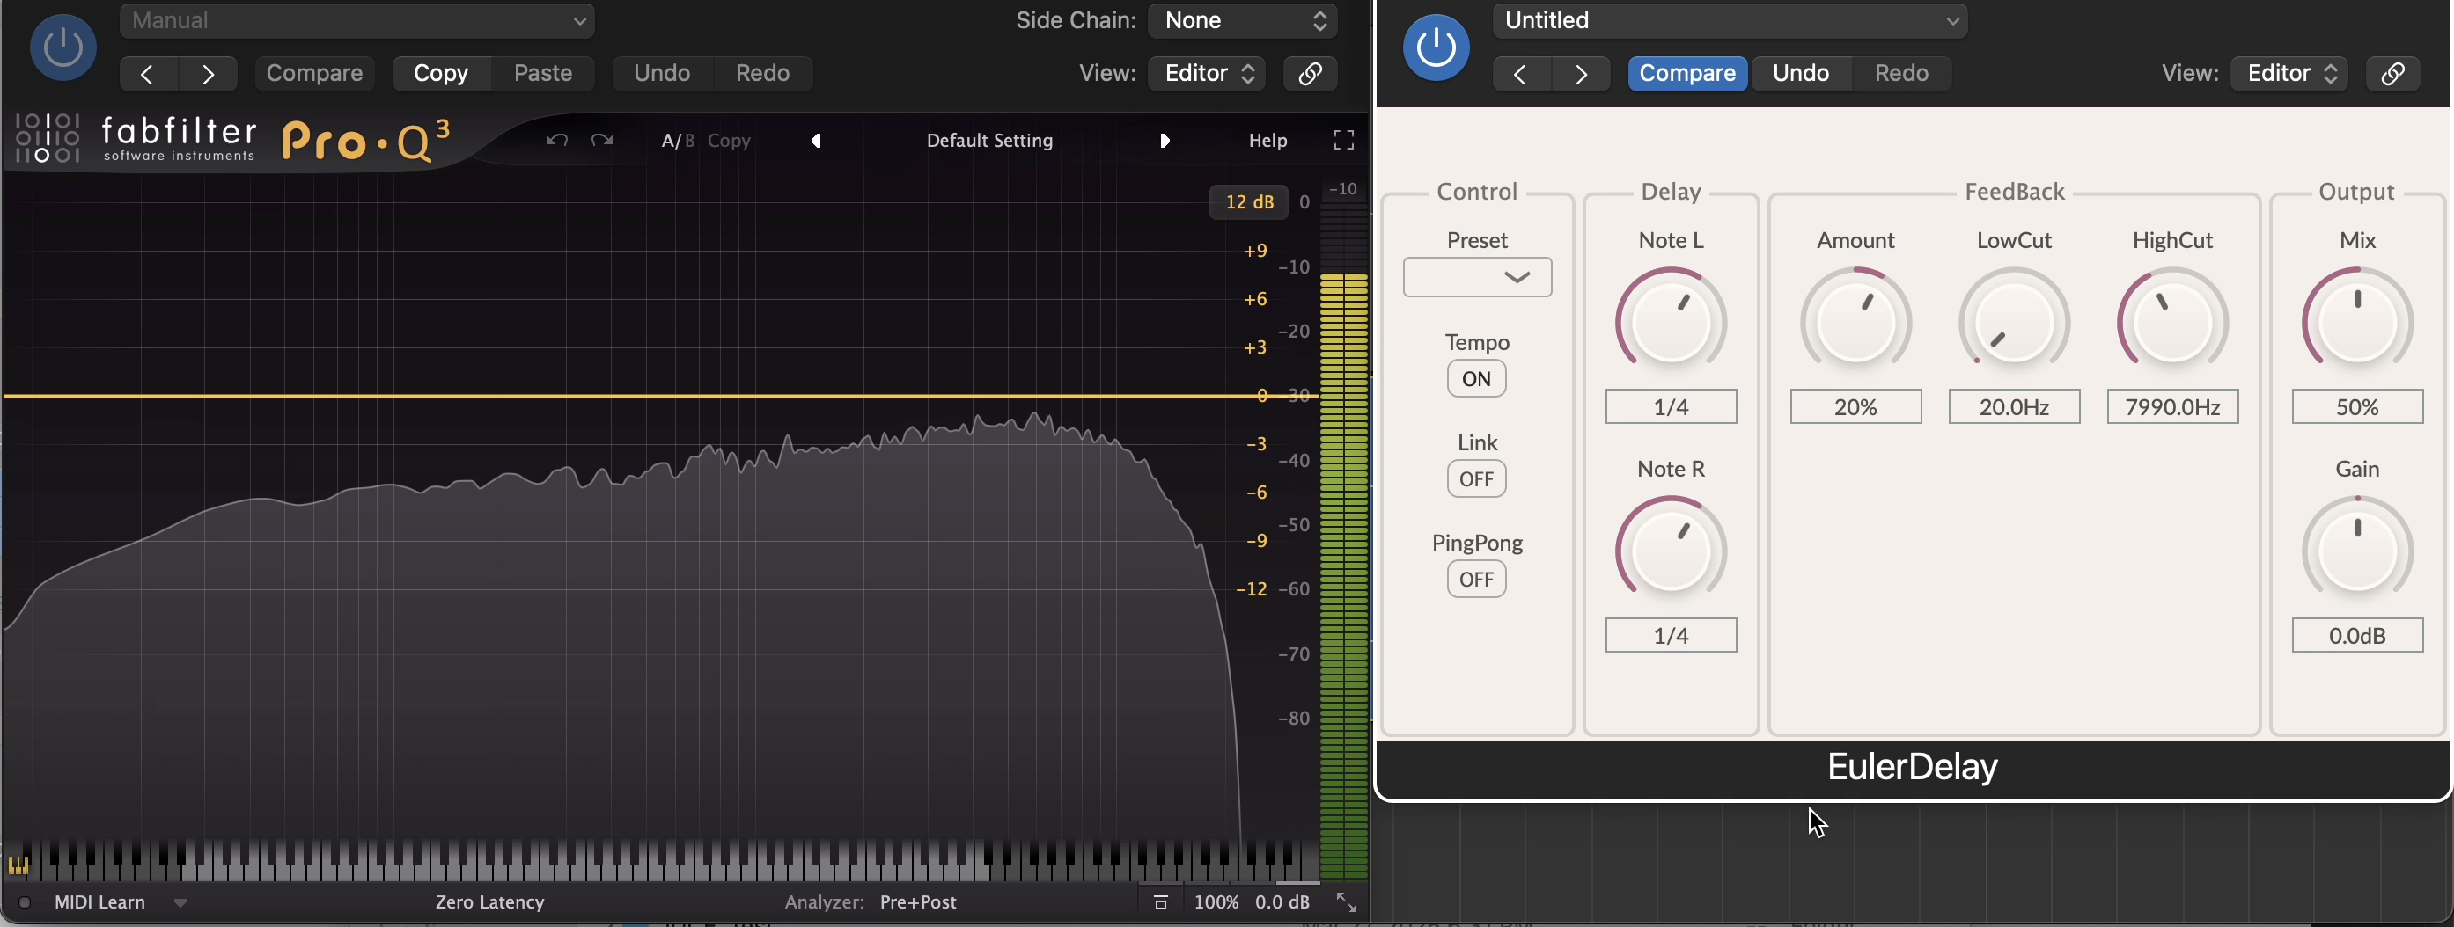This screenshot has height=927, width=2454.
Task: Go to previous preset in Pro-Q 3 header
Action: pyautogui.click(x=148, y=73)
